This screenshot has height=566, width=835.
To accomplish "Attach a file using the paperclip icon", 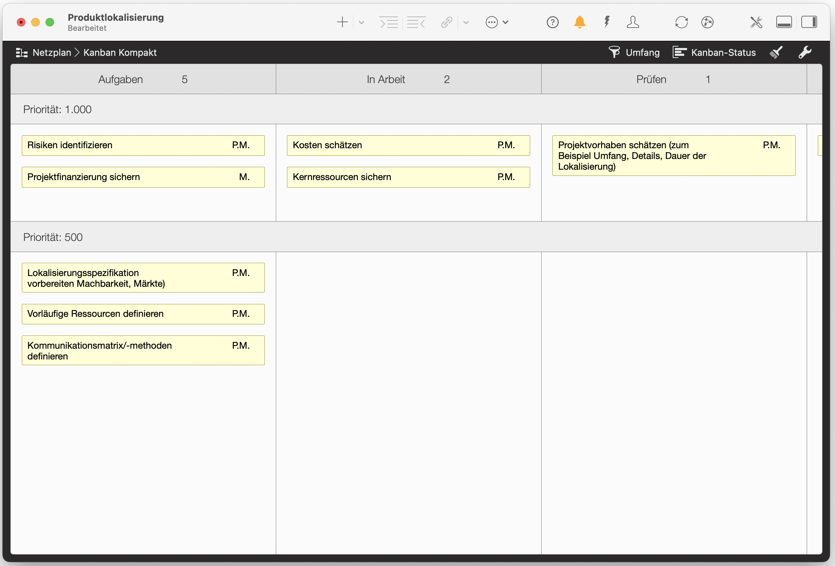I will click(x=447, y=22).
